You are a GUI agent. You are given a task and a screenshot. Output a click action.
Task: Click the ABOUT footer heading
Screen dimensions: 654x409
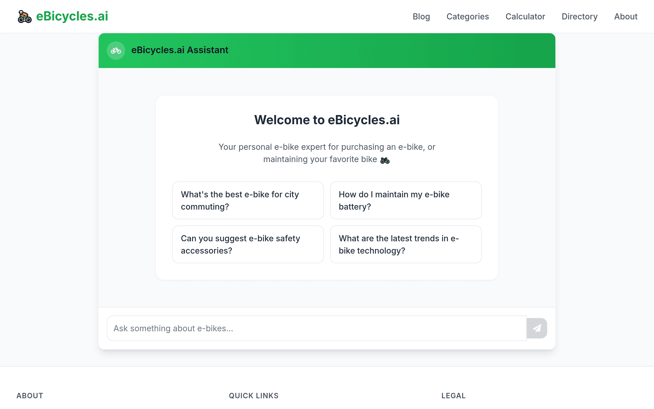coord(30,396)
